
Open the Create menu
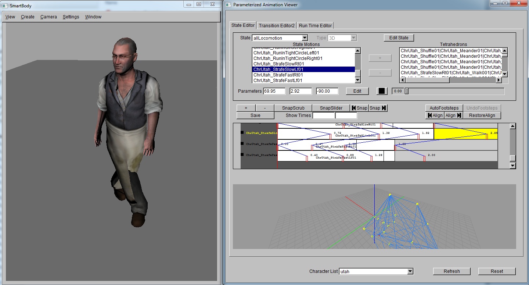28,17
